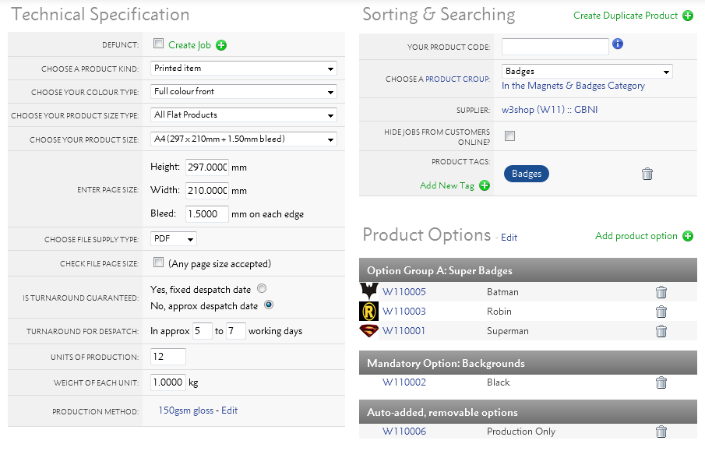Viewport: 705px width, 451px height.
Task: Enable Check File Page Size checkbox
Action: pos(159,262)
